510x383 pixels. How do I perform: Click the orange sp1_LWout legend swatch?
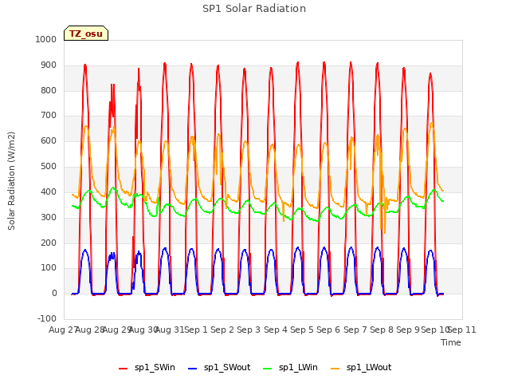(335, 369)
